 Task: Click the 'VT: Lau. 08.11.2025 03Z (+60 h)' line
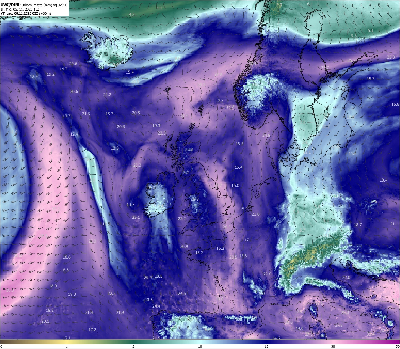pos(26,13)
